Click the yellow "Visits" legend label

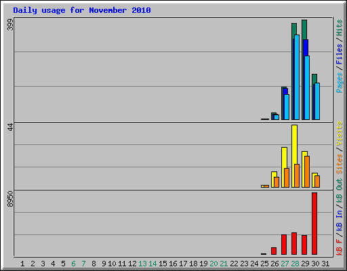(x=339, y=134)
